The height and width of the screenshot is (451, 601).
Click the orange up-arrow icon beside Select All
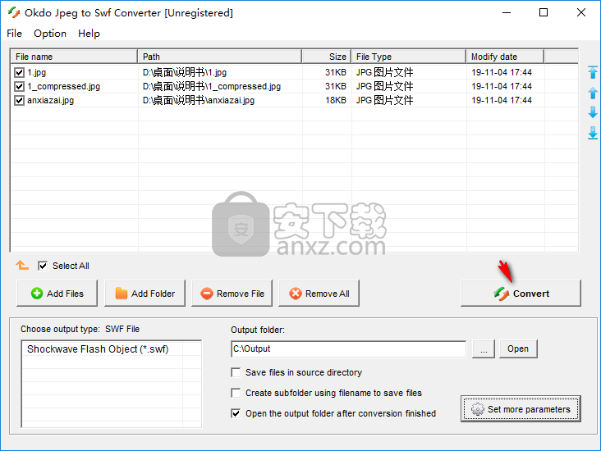[x=22, y=266]
